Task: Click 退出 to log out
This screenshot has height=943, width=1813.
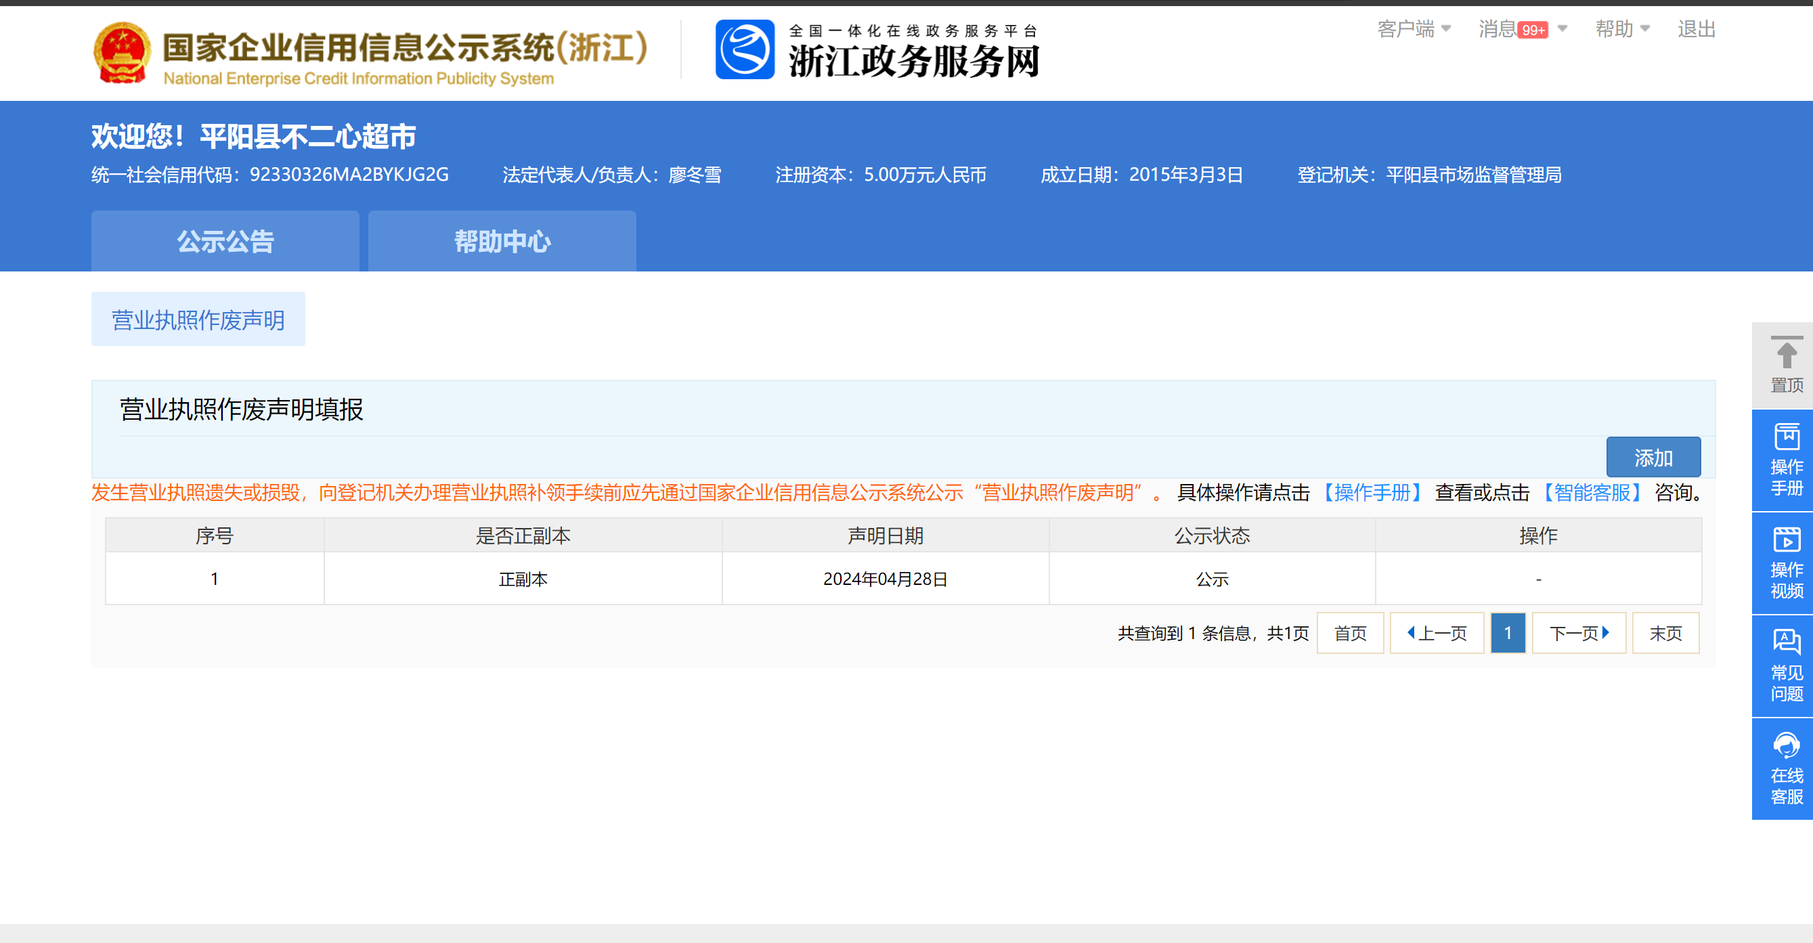Action: [x=1695, y=29]
